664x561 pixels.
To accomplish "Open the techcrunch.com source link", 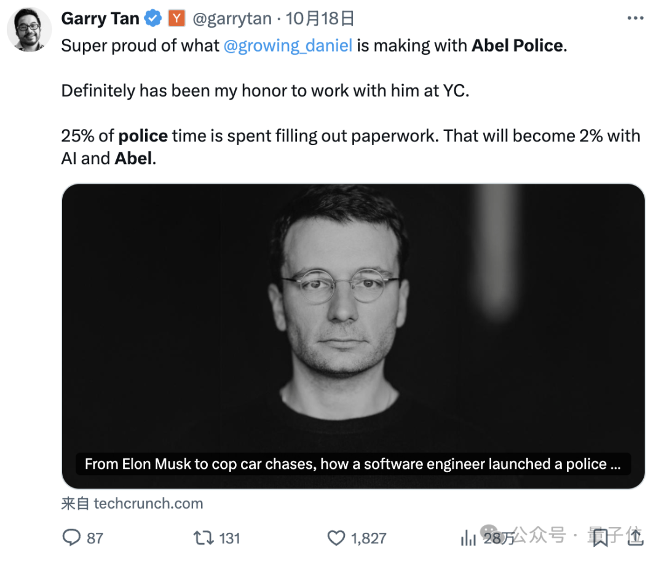I will tap(149, 503).
